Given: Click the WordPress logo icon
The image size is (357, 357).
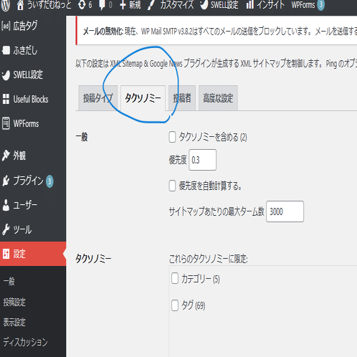Looking at the screenshot, I should [x=5, y=5].
